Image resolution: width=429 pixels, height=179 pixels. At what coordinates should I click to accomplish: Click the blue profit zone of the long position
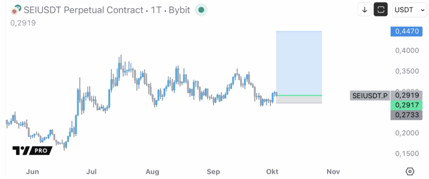point(299,63)
